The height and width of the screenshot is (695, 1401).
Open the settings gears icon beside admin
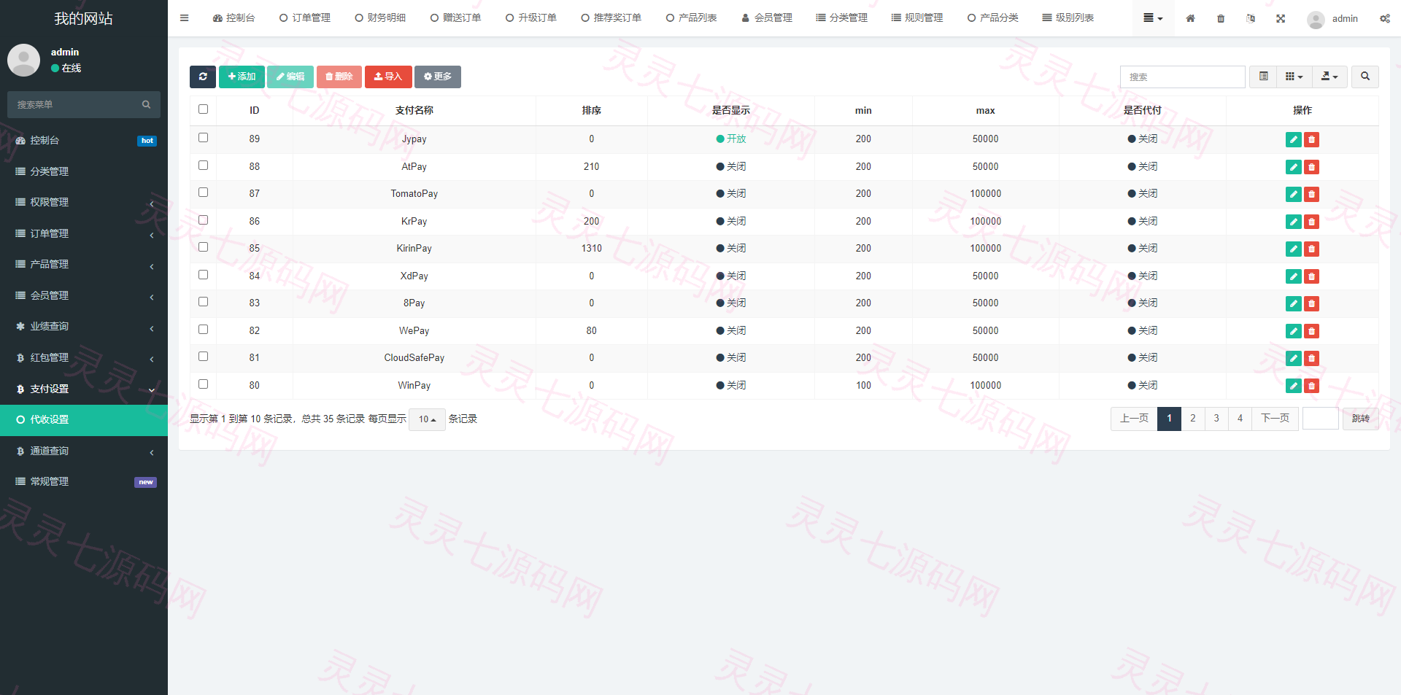tap(1384, 18)
